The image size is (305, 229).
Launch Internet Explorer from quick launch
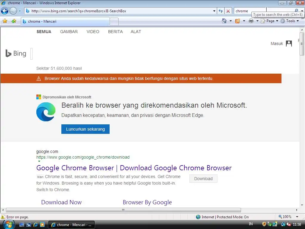point(35,225)
